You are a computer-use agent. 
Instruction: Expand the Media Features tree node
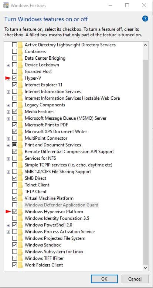[x=8, y=112]
